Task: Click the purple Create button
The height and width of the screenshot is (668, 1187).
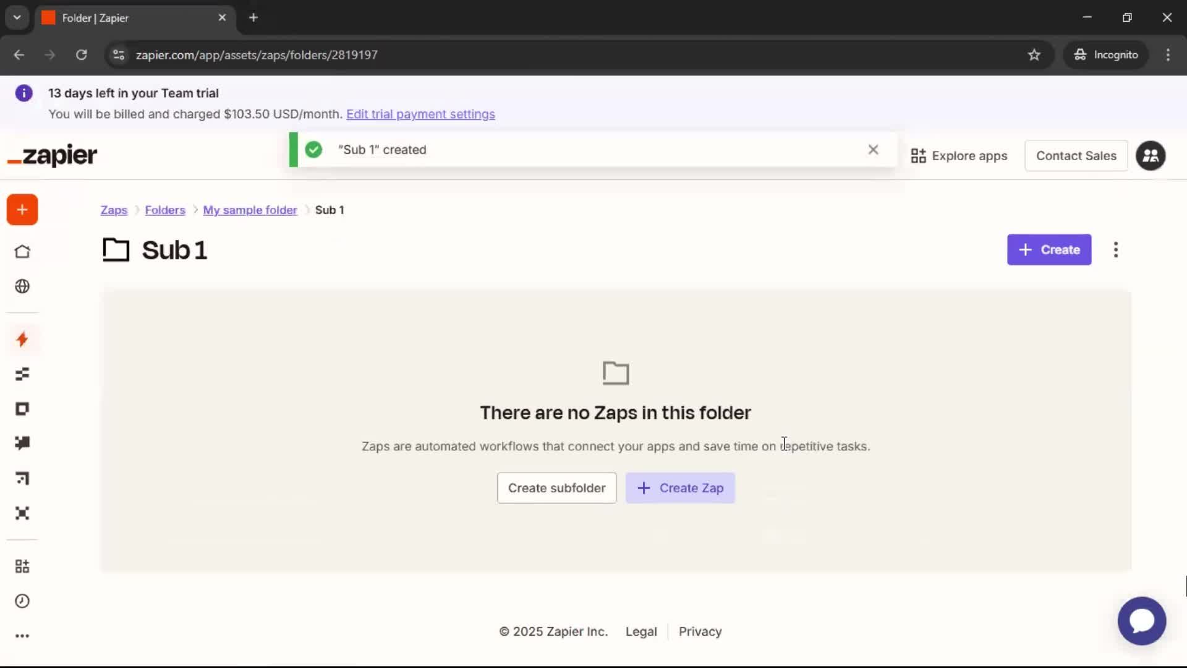Action: click(x=1049, y=250)
